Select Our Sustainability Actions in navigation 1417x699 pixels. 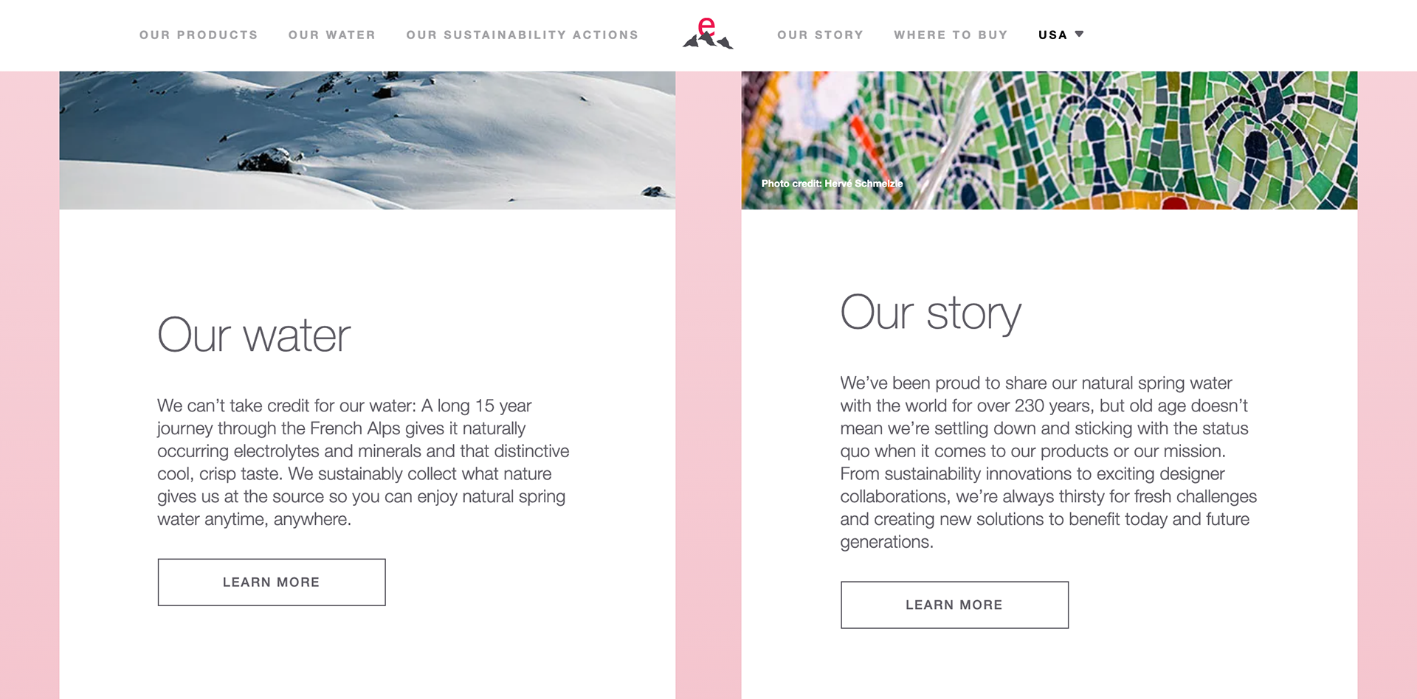pos(523,35)
